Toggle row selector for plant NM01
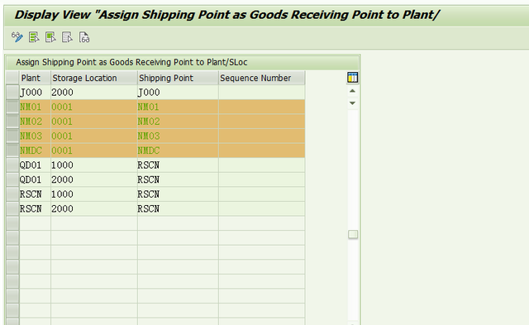The height and width of the screenshot is (325, 529). (x=12, y=107)
